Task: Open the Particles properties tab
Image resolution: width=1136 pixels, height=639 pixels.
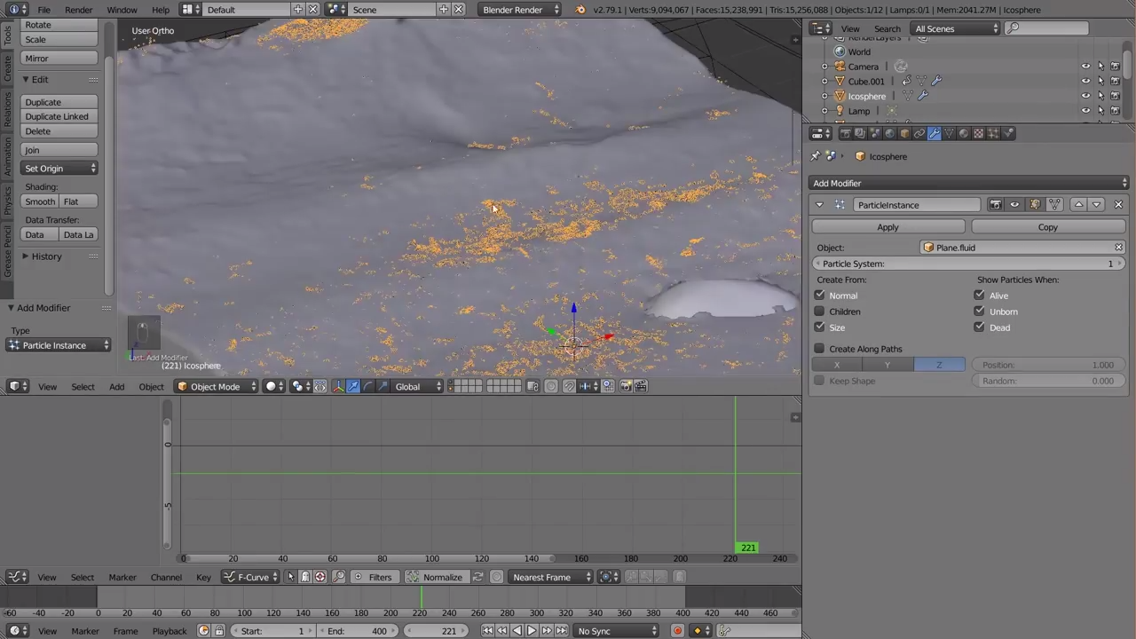Action: pyautogui.click(x=994, y=133)
